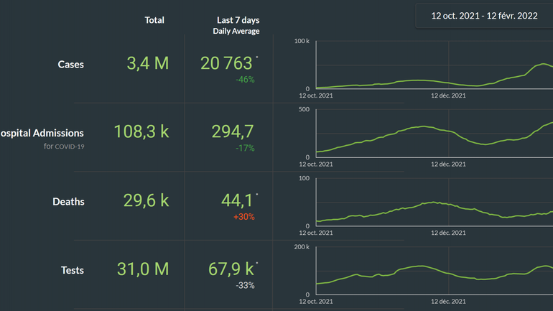553x311 pixels.
Task: Select total cases value 3,4 M
Action: click(147, 63)
